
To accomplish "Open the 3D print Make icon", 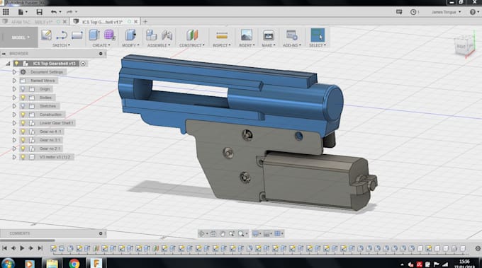I will pyautogui.click(x=269, y=35).
